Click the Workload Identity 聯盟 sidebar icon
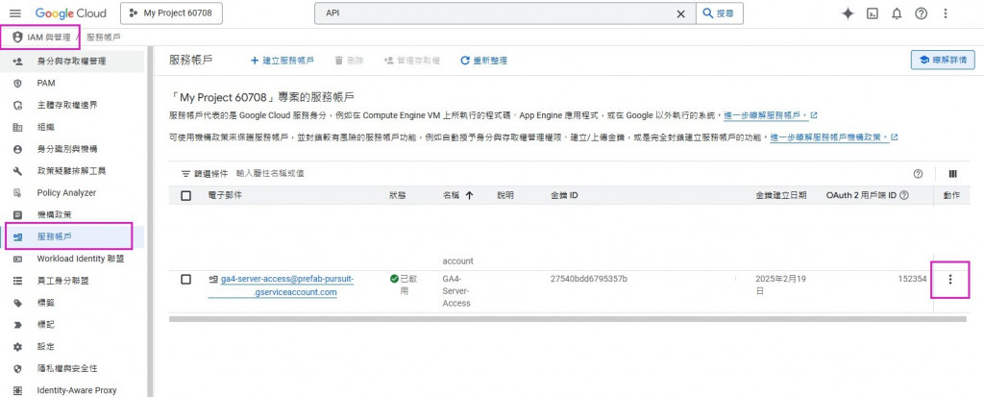The height and width of the screenshot is (397, 984). coord(17,259)
